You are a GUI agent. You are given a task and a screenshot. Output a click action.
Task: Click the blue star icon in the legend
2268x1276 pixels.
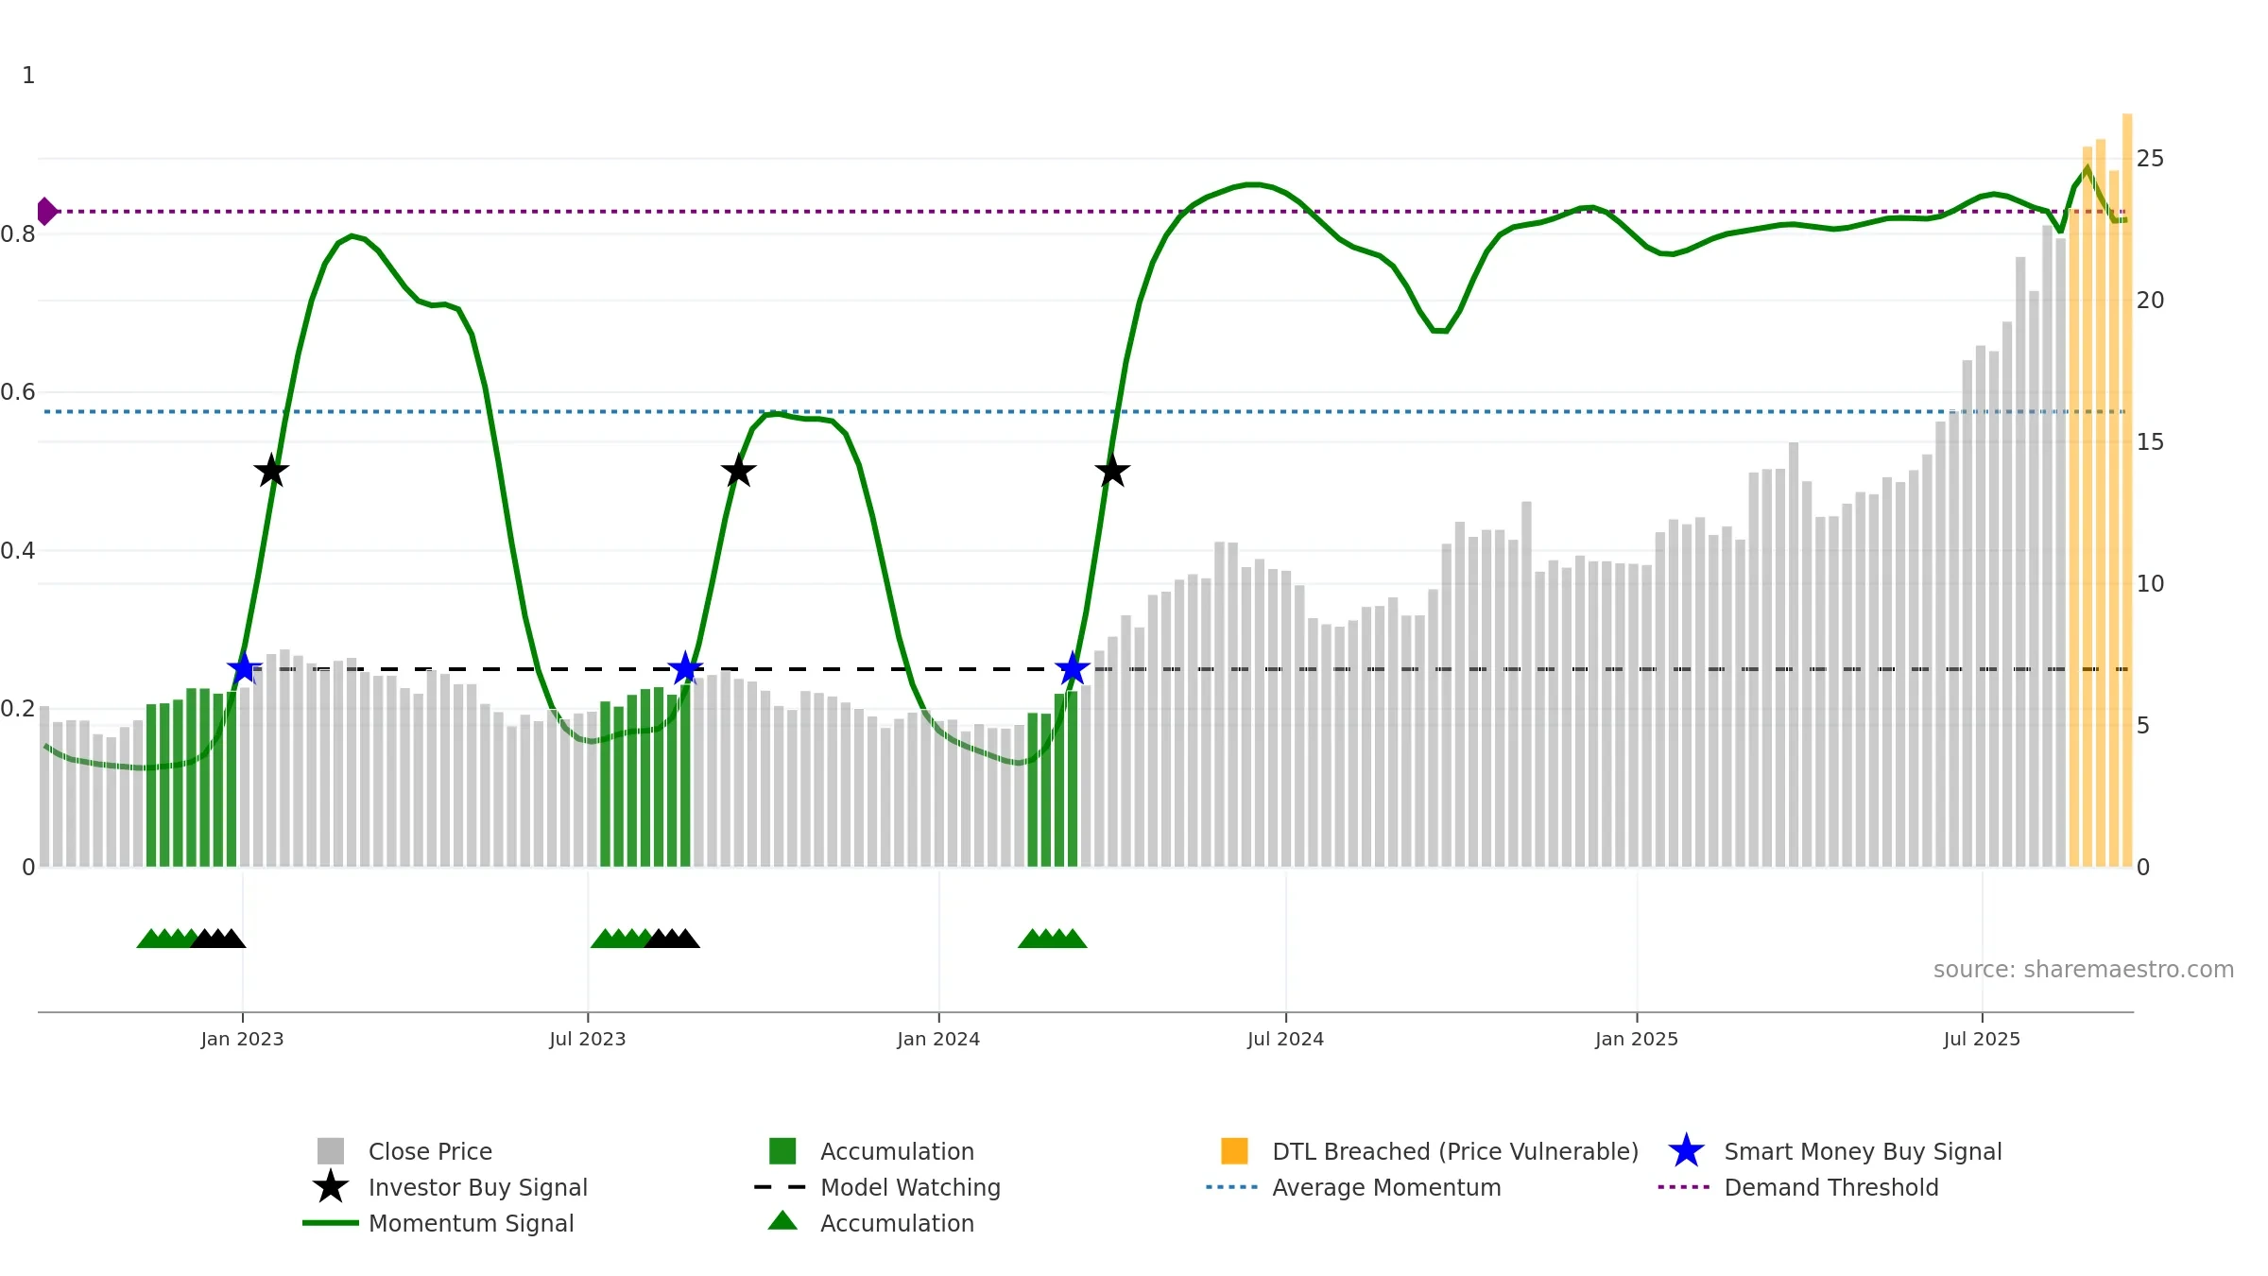coord(1686,1151)
